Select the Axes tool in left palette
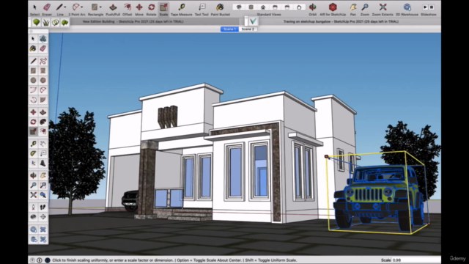This screenshot has width=469, height=264. pyautogui.click(x=33, y=163)
